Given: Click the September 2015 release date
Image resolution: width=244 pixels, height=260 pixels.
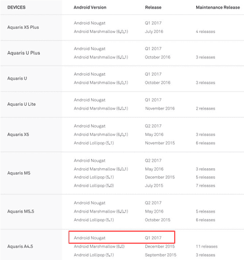Looking at the screenshot, I should (x=161, y=255).
